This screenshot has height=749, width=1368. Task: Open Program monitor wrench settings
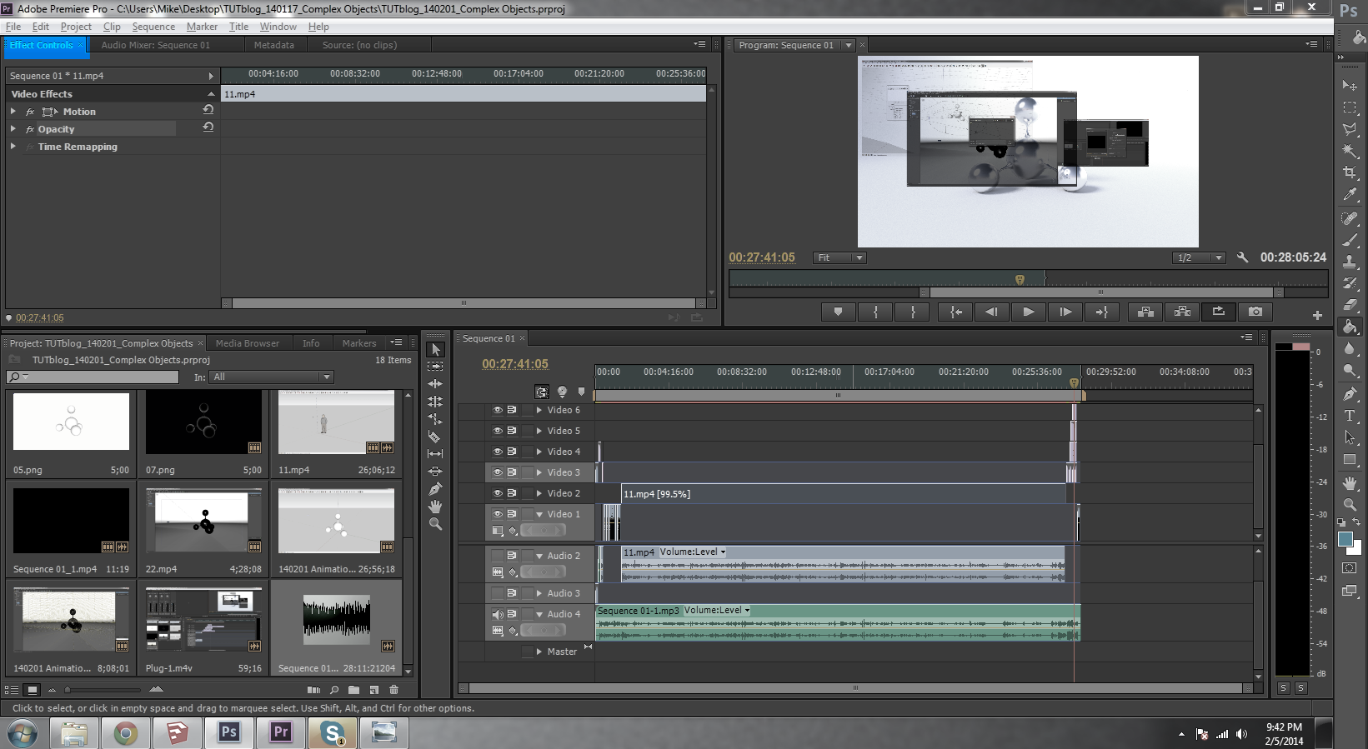(1242, 257)
